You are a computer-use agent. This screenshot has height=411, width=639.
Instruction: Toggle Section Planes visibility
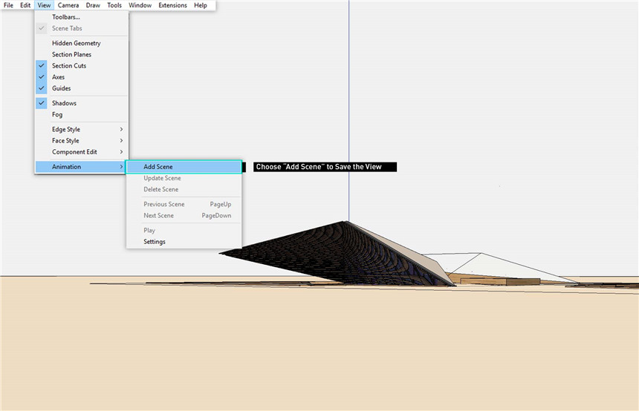pos(71,55)
